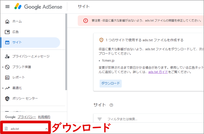The width and height of the screenshot is (204, 134).
Task: Expand the ブランド保護 section arrow
Action: coord(3,67)
